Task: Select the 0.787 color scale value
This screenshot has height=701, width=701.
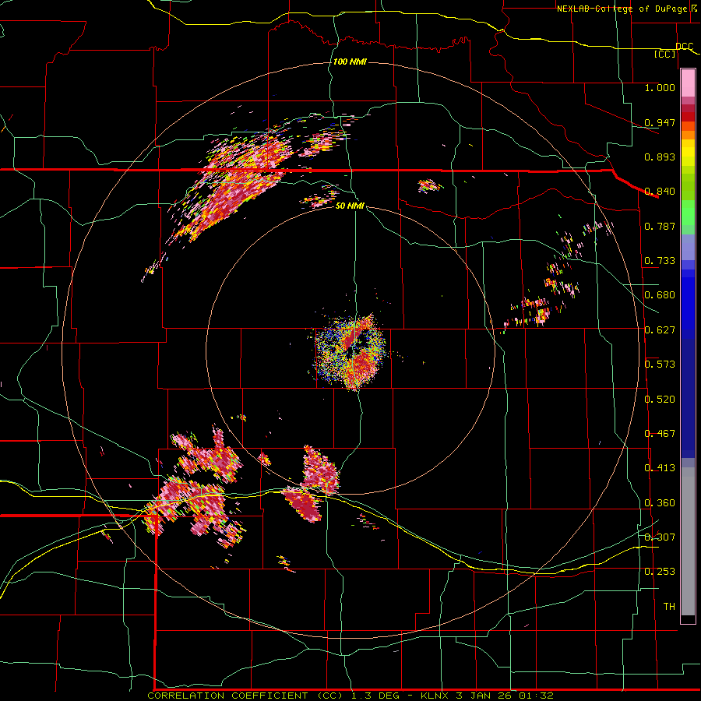Action: 660,226
